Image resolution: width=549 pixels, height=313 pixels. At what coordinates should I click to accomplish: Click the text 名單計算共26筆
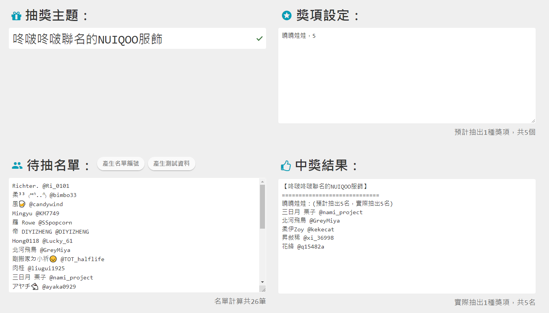[240, 301]
